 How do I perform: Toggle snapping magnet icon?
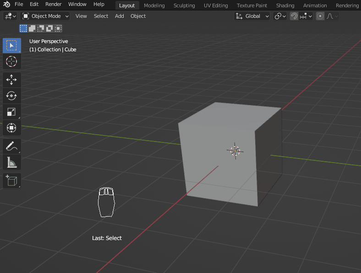pyautogui.click(x=294, y=16)
